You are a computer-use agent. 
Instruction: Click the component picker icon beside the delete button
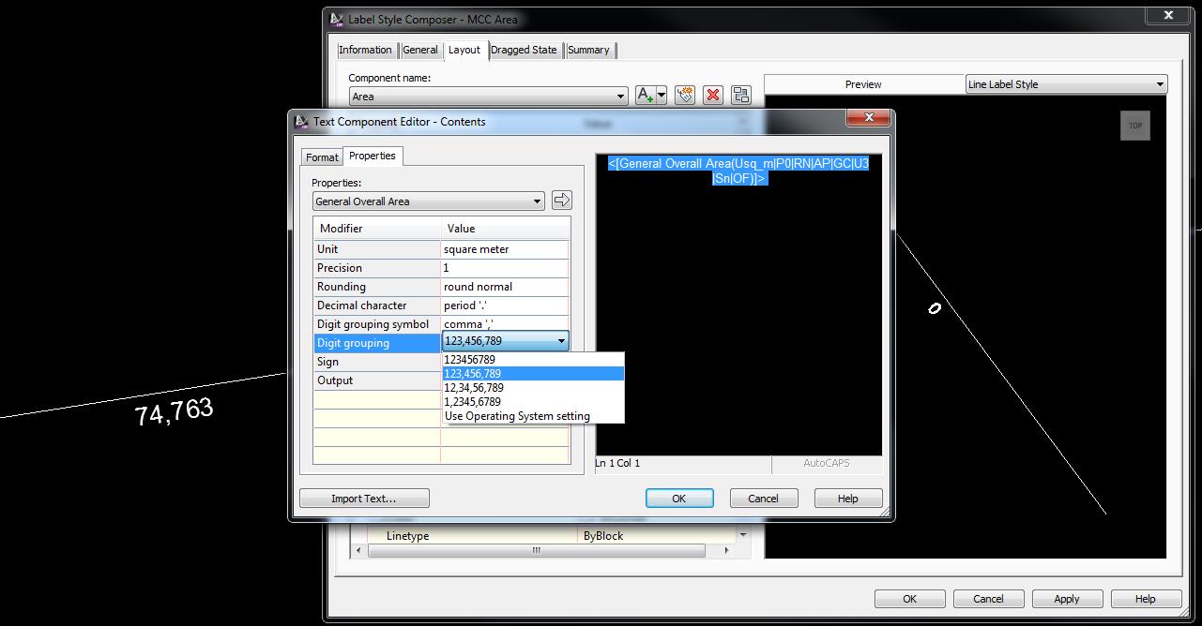pos(685,95)
